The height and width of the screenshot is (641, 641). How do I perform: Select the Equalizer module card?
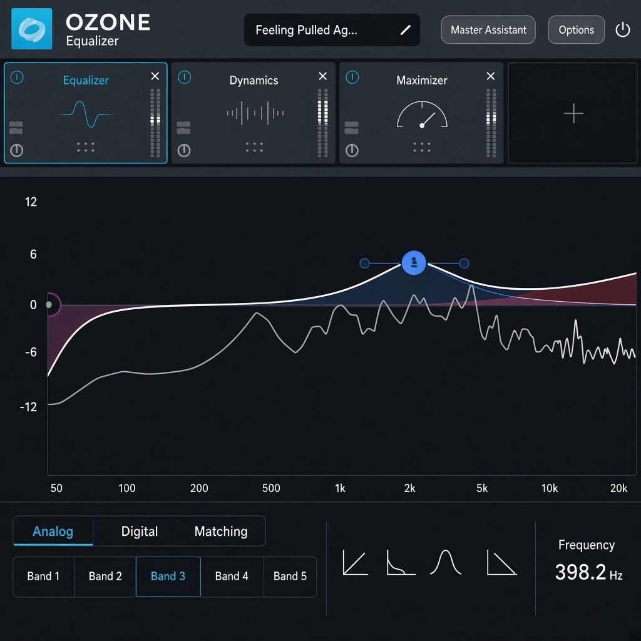click(x=85, y=113)
